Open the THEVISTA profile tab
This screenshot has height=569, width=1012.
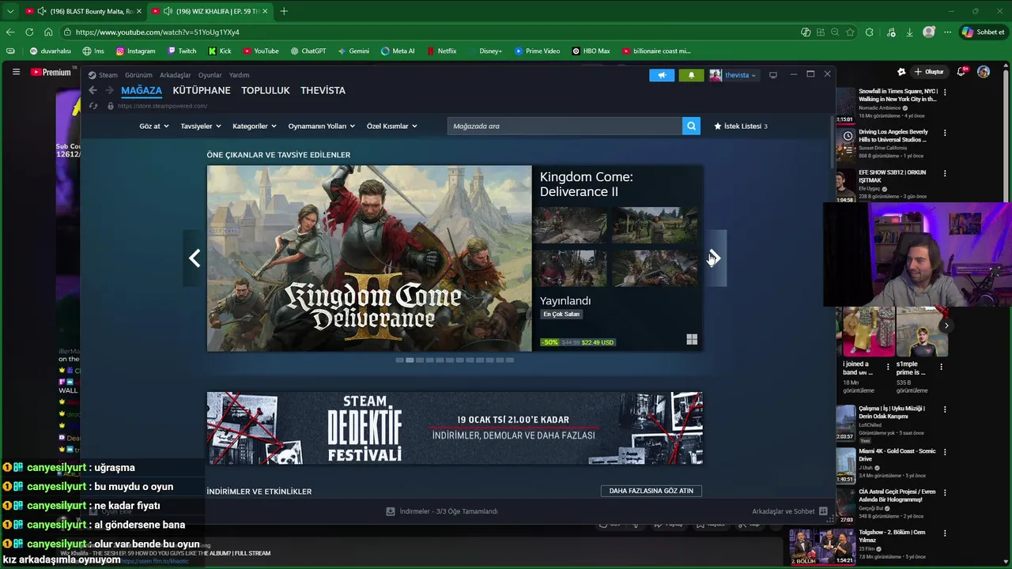pos(323,90)
